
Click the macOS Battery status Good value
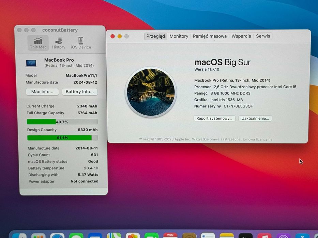click(93, 161)
